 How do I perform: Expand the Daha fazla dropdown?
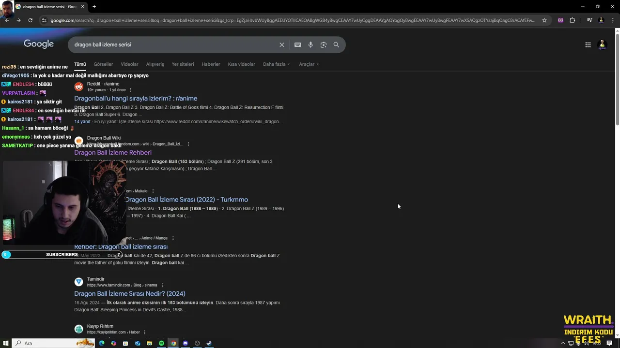(x=277, y=64)
